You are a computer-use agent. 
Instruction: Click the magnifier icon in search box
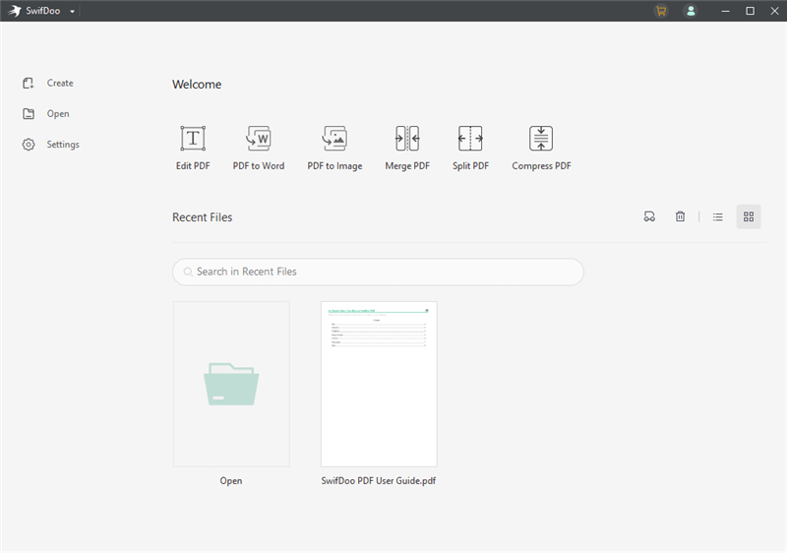188,272
